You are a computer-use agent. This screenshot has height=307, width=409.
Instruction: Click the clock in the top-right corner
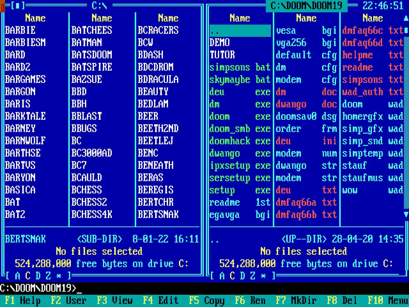(x=383, y=6)
